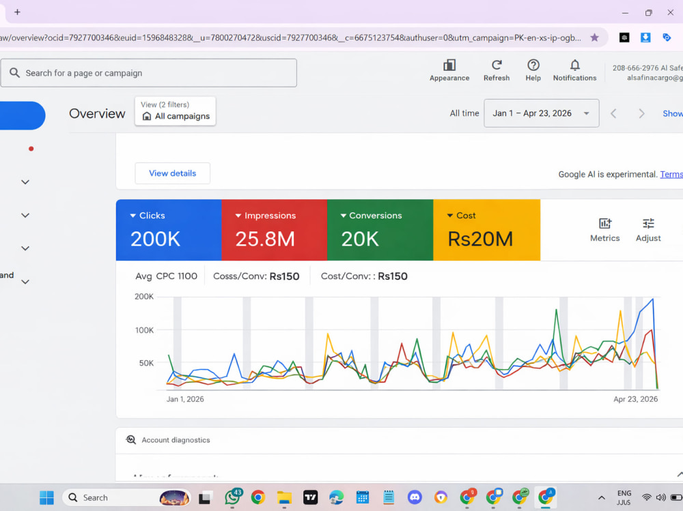Open the Cost metric dropdown
The image size is (683, 511).
[x=450, y=216]
